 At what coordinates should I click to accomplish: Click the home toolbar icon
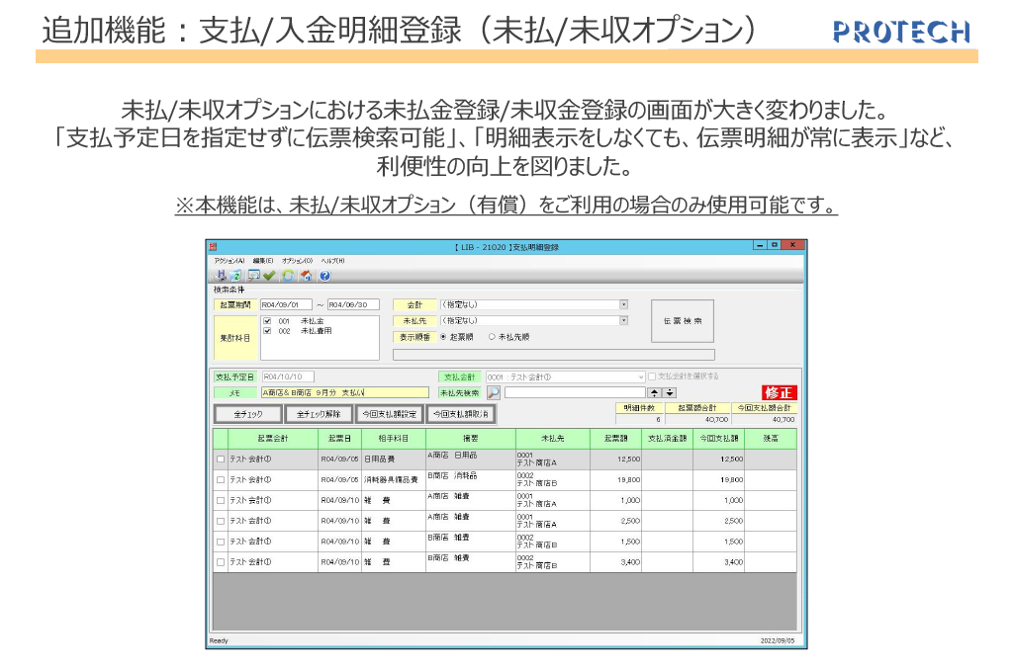click(x=306, y=276)
